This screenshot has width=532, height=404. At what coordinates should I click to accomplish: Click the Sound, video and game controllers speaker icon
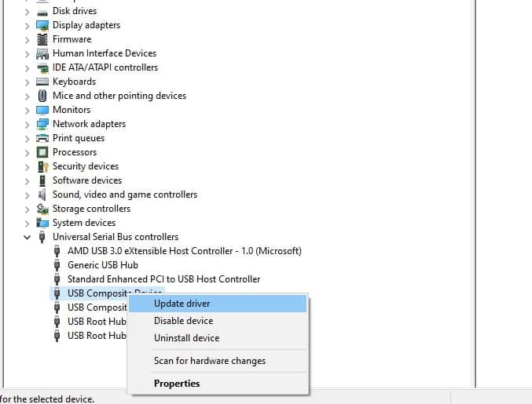point(42,195)
